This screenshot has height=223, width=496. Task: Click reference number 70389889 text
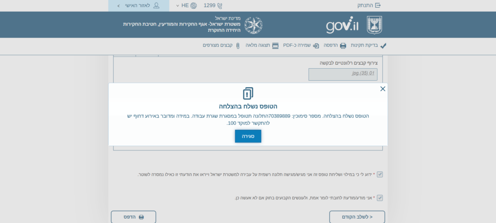tap(279, 116)
